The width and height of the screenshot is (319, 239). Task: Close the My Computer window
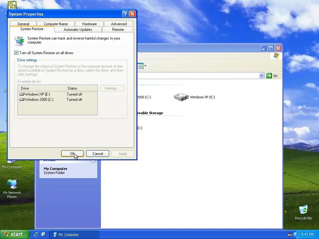click(x=278, y=48)
